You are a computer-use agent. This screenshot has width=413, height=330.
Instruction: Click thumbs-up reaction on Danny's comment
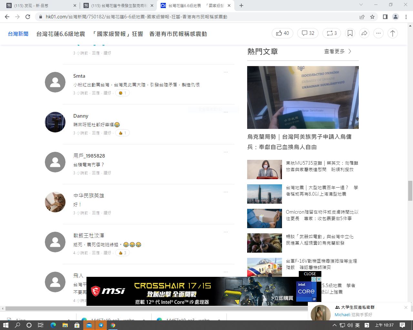coord(123,133)
